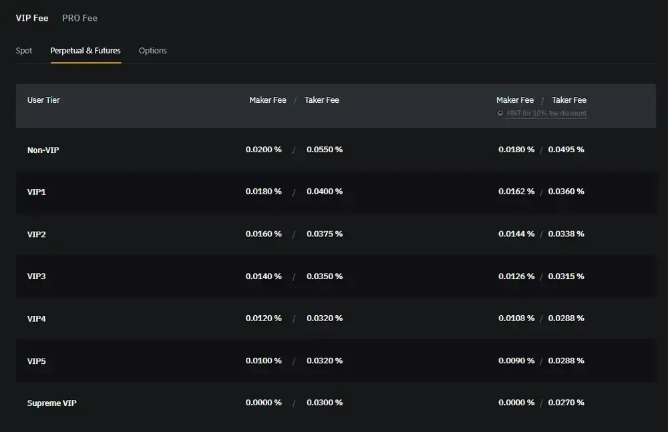
Task: Select the VIP1 tier row label
Action: (x=37, y=192)
